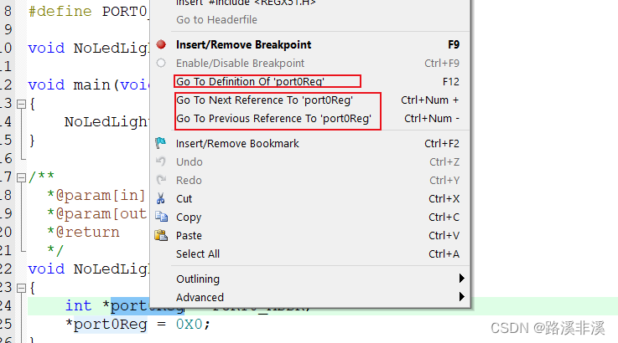The height and width of the screenshot is (343, 618).
Task: Click the Redo arrow icon
Action: (161, 180)
